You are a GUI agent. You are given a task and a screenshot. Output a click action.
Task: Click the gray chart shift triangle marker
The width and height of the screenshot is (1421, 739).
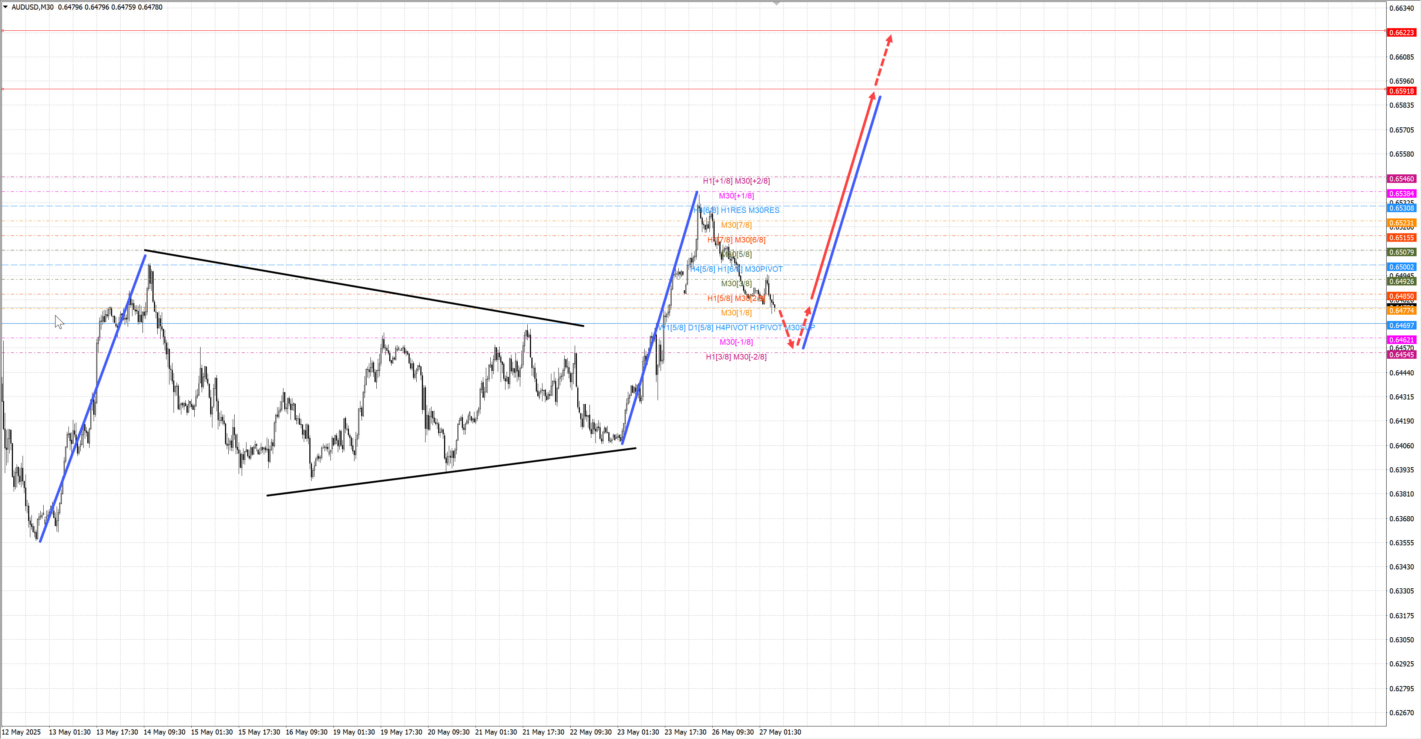[776, 3]
